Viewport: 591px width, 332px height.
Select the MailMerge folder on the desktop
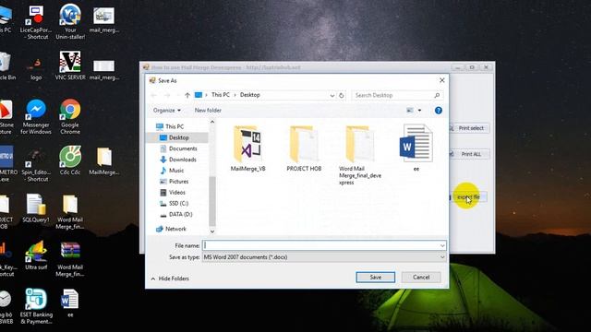coord(104,160)
